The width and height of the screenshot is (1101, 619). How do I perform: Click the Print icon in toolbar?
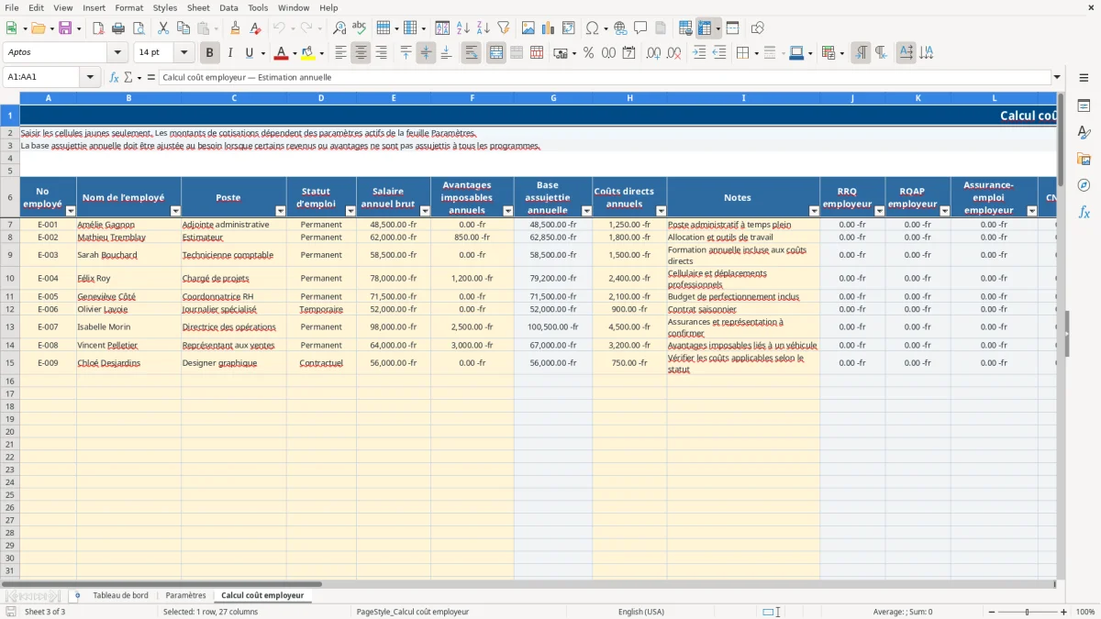point(118,28)
